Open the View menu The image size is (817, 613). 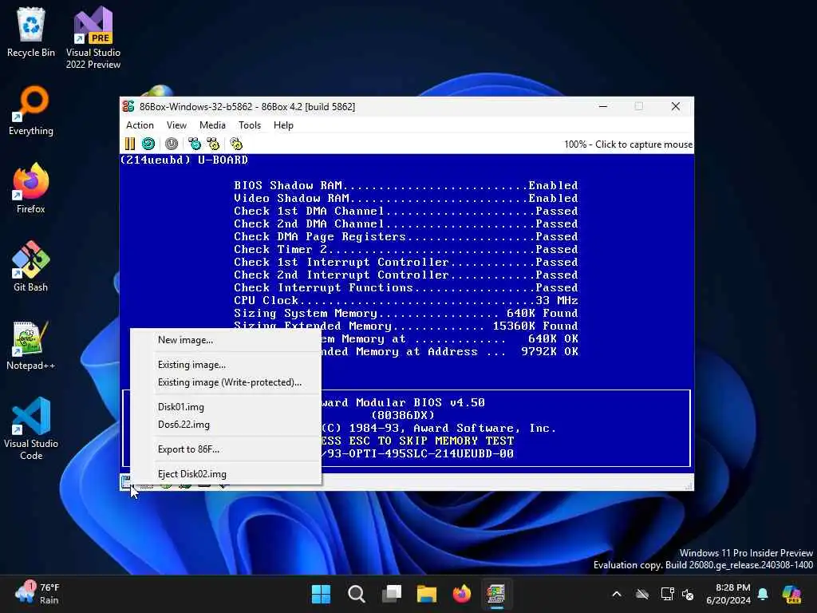[176, 125]
